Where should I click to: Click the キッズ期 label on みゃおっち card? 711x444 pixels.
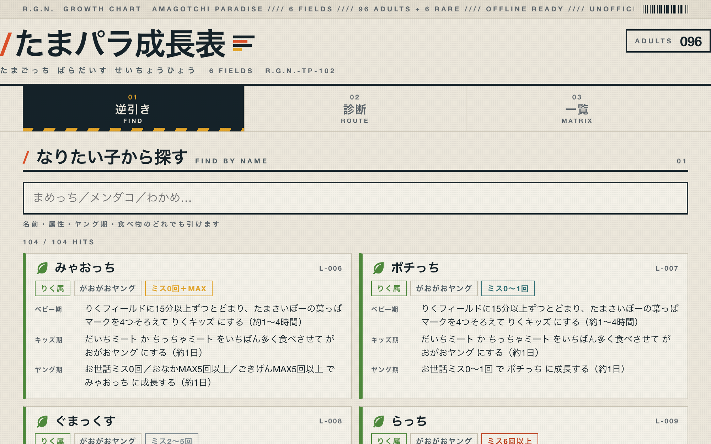point(48,340)
